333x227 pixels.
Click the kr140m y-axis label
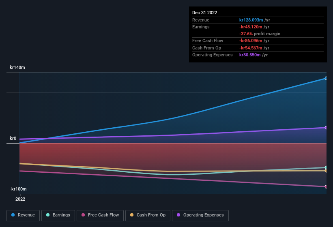coord(17,67)
